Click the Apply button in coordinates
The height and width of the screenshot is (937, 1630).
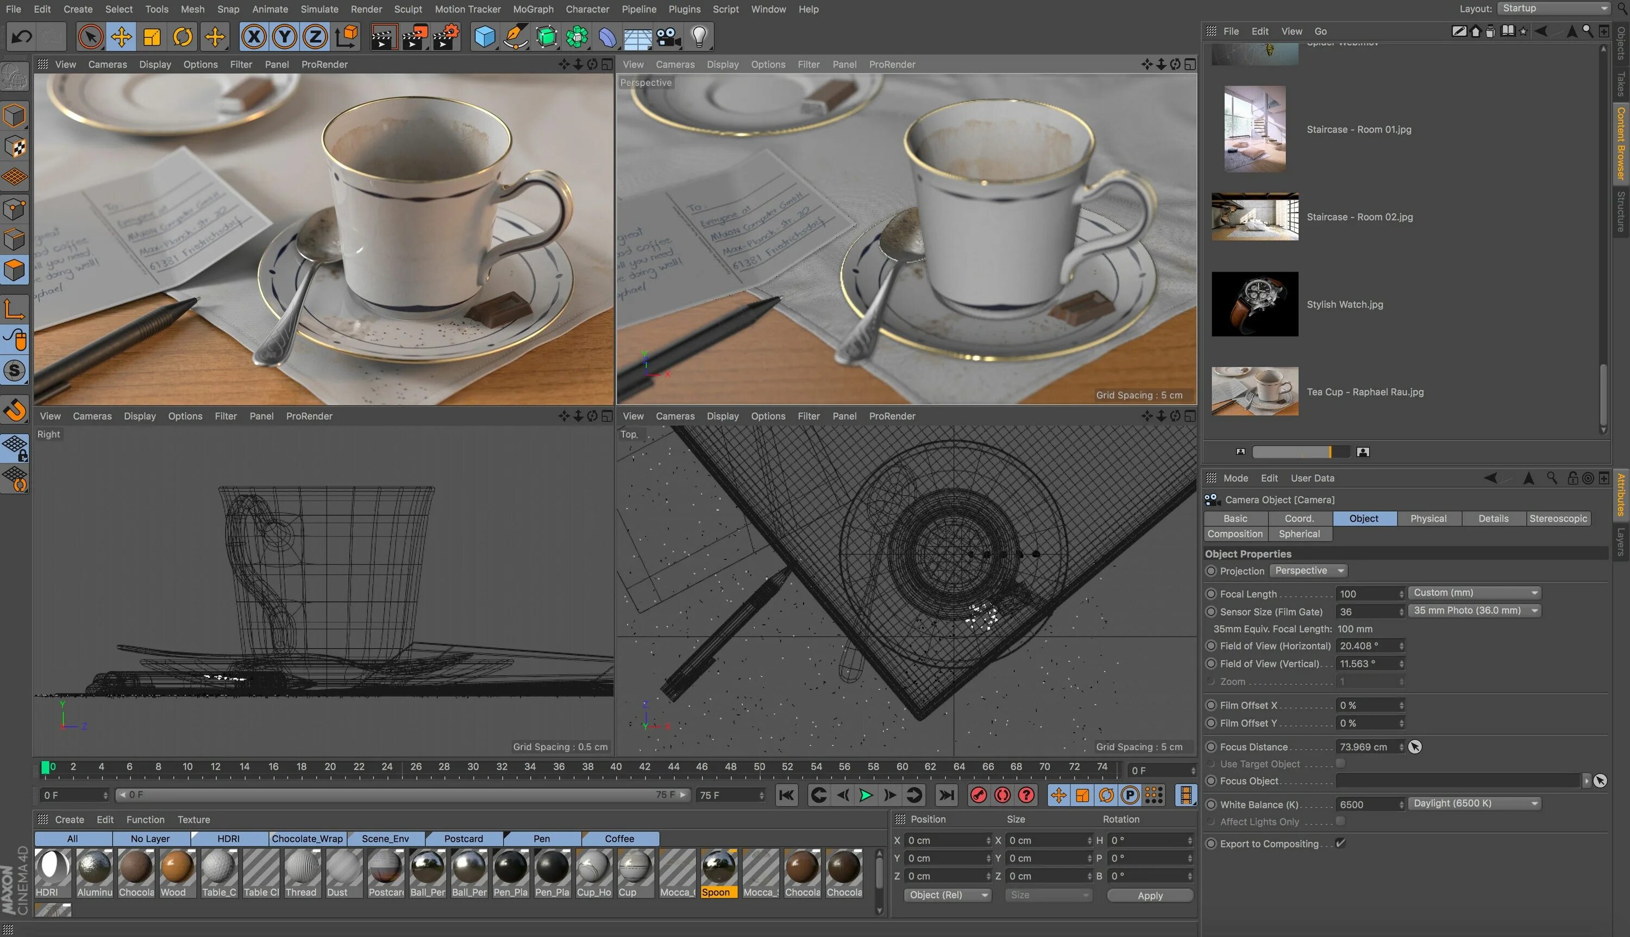pos(1149,895)
